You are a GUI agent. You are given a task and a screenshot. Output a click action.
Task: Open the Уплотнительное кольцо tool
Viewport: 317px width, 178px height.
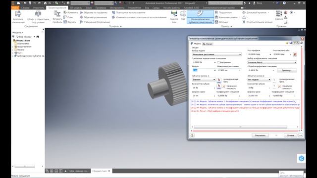tap(258, 22)
